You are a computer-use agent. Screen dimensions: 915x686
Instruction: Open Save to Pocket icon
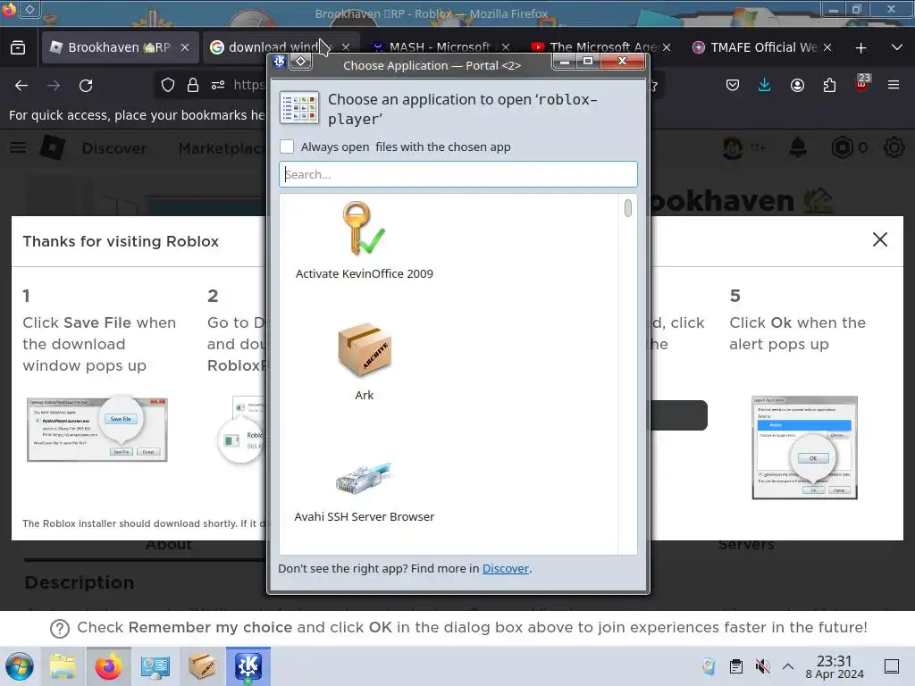[x=733, y=85]
